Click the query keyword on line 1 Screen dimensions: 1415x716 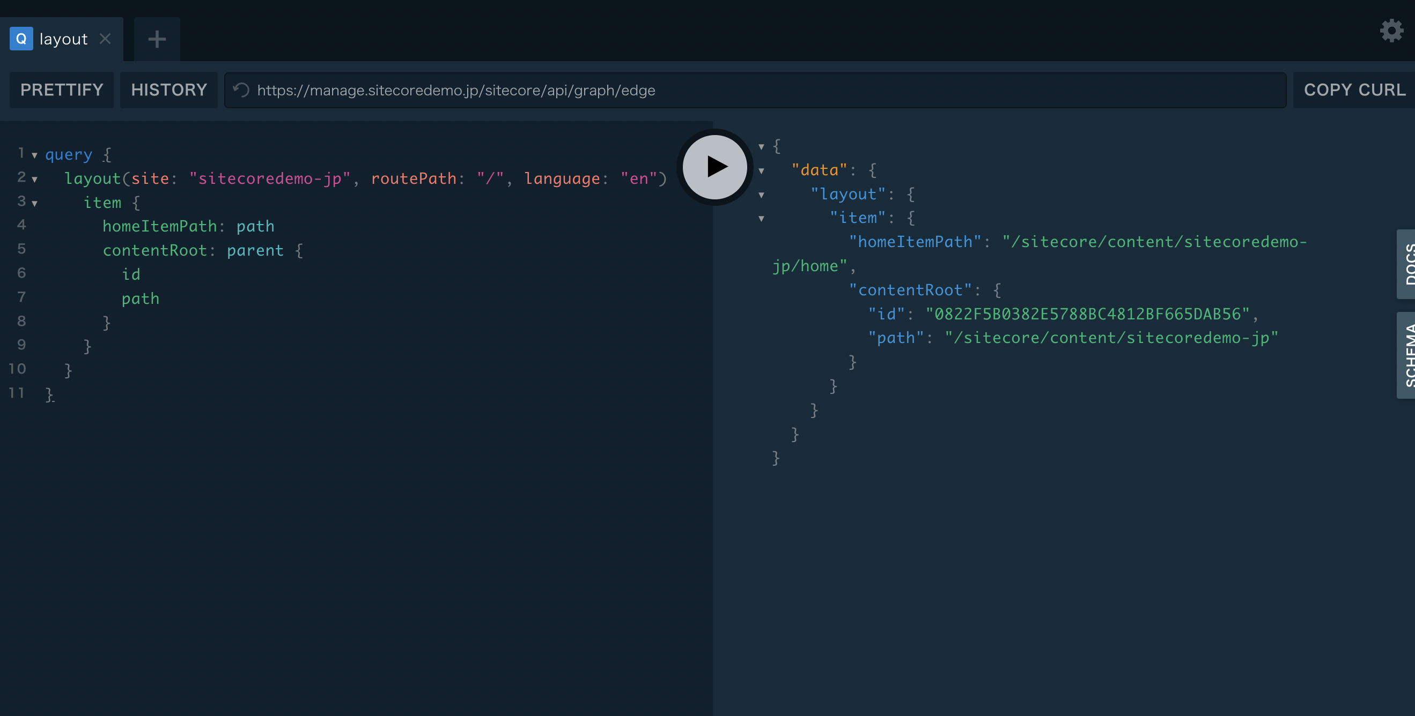tap(69, 154)
